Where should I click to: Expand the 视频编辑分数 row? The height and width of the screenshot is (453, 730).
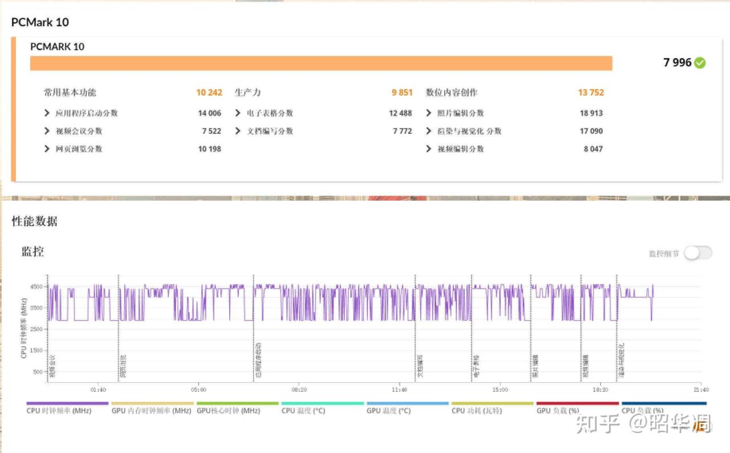point(429,149)
